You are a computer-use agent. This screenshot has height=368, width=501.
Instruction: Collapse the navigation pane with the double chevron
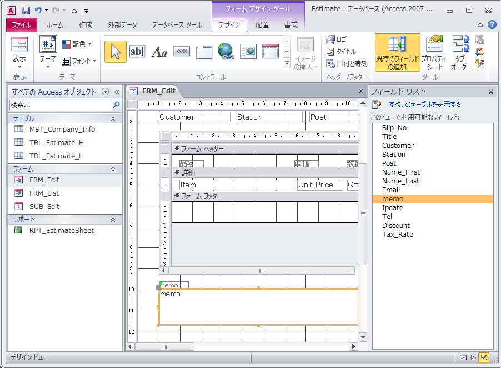[117, 92]
